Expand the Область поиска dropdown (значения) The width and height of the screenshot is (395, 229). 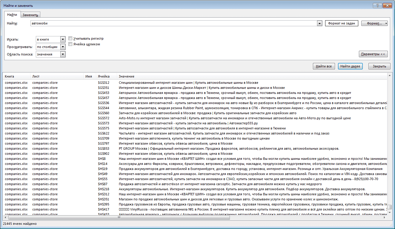tap(63, 54)
